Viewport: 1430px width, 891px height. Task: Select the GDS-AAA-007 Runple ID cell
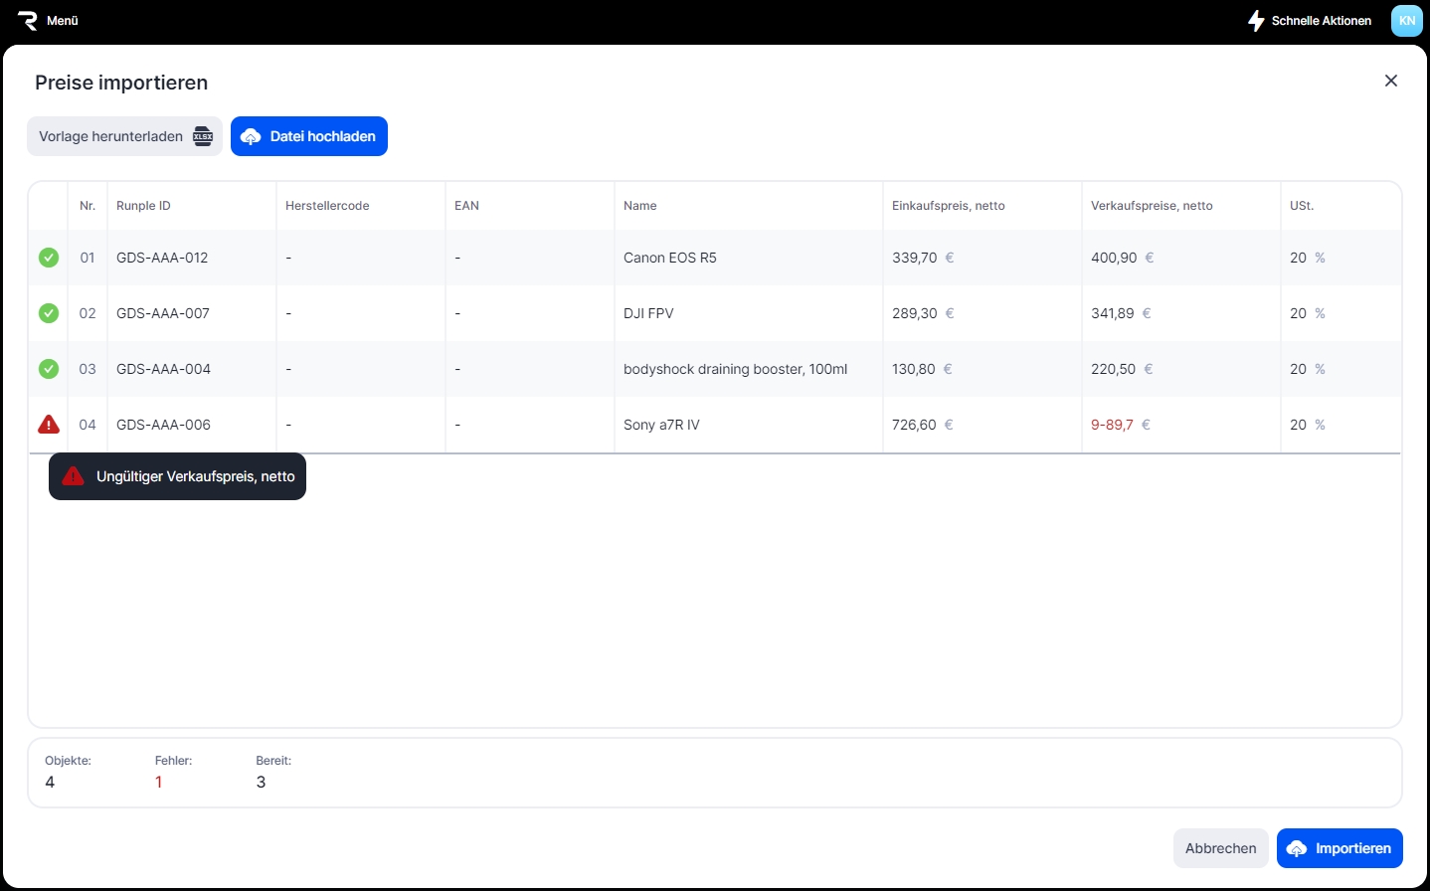point(163,313)
